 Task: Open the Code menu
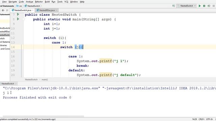21,2
